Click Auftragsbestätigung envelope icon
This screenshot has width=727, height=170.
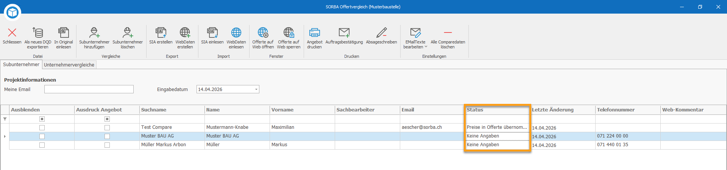[344, 32]
